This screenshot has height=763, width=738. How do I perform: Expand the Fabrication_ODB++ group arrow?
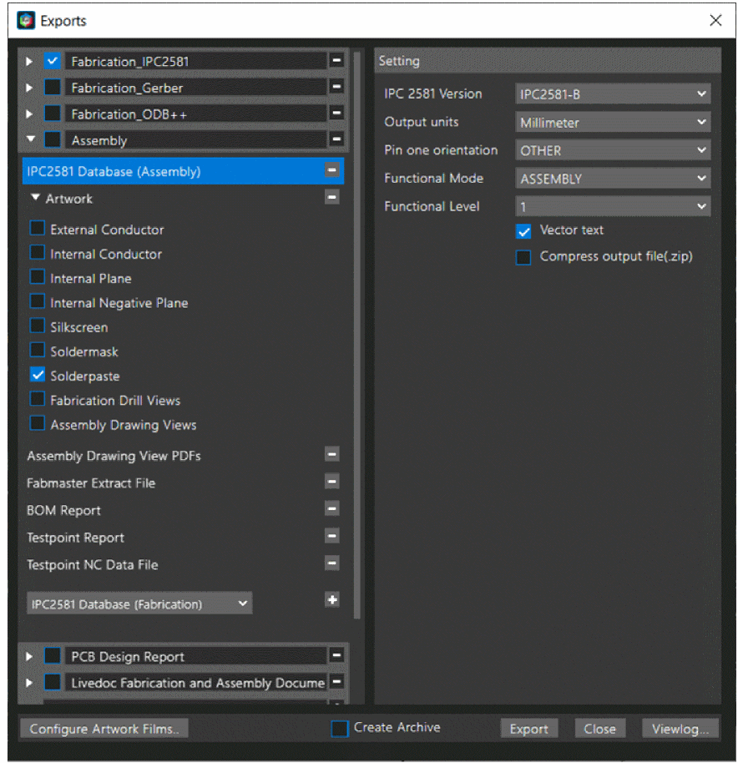click(29, 114)
